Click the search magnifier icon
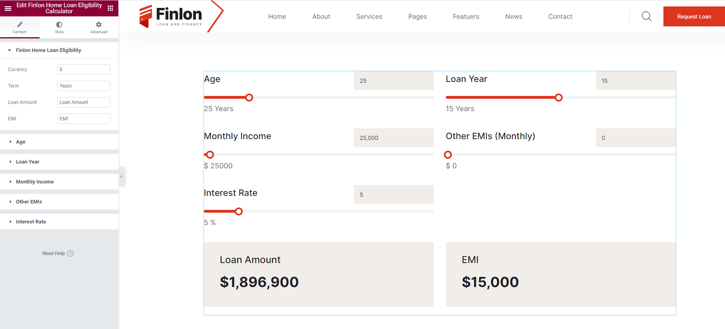The height and width of the screenshot is (329, 725). (x=646, y=16)
